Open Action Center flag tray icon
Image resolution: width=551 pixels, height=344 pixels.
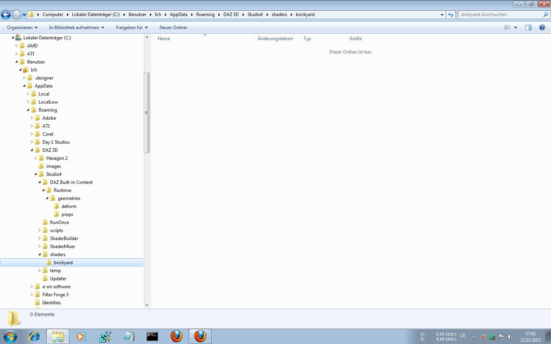point(501,337)
